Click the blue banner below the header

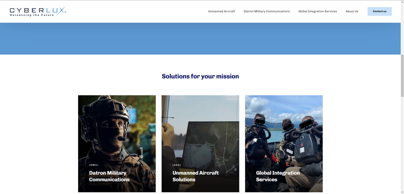200,39
